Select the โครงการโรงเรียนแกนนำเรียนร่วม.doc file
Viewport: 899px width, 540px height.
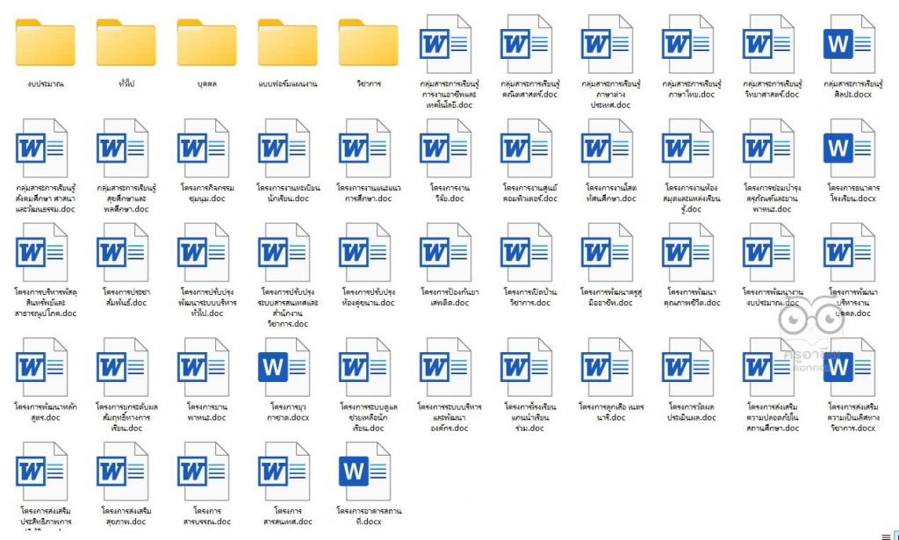pyautogui.click(x=527, y=367)
